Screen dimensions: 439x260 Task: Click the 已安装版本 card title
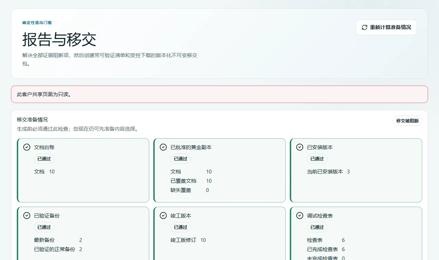click(x=320, y=147)
